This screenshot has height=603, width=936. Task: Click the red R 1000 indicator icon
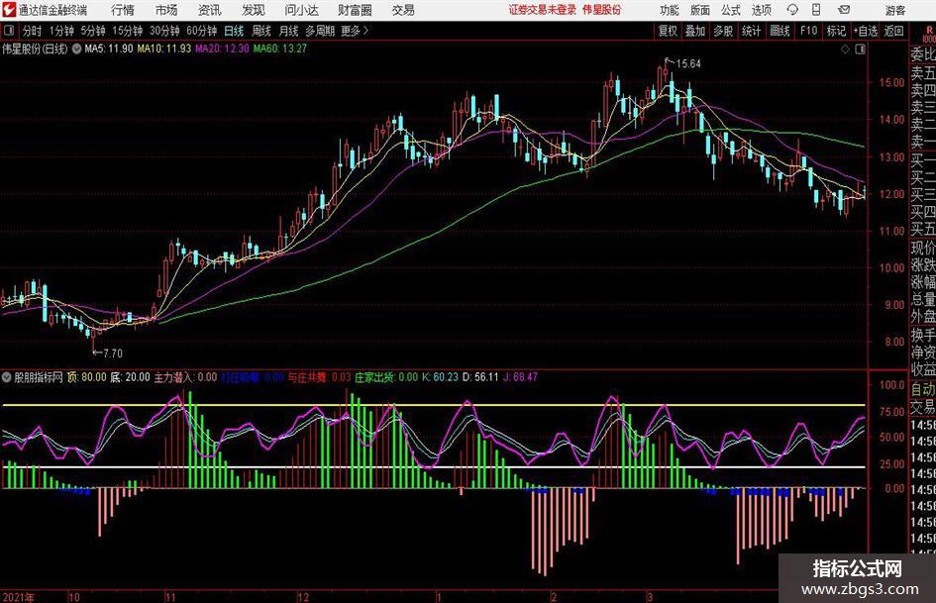click(929, 34)
